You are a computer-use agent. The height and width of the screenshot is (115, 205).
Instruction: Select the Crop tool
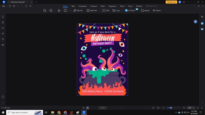coord(116,10)
